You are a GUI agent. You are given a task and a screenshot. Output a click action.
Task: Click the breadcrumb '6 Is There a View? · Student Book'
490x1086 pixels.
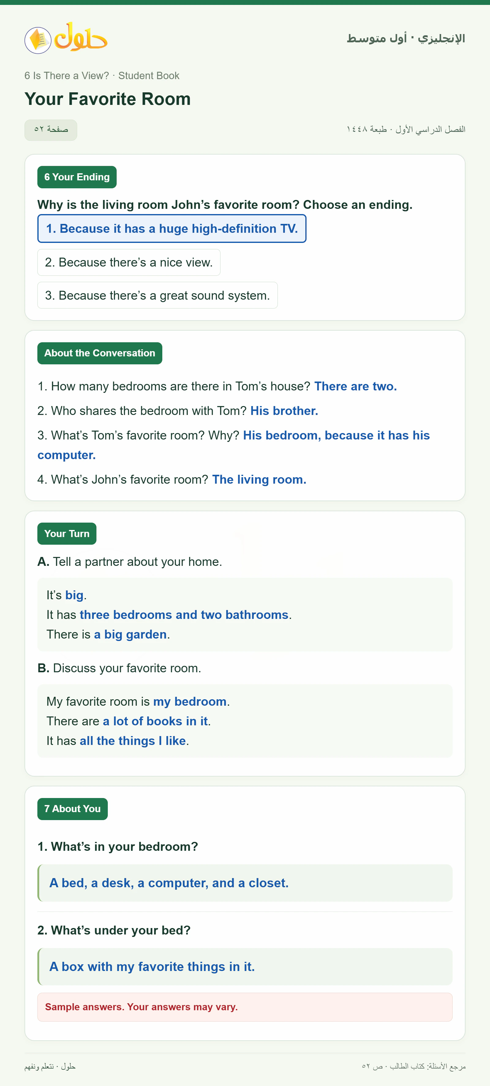pos(102,76)
